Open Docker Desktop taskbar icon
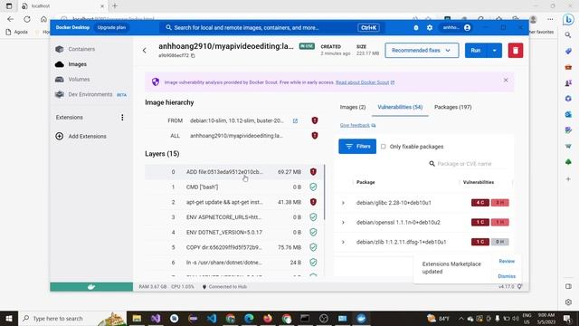 (x=361, y=318)
